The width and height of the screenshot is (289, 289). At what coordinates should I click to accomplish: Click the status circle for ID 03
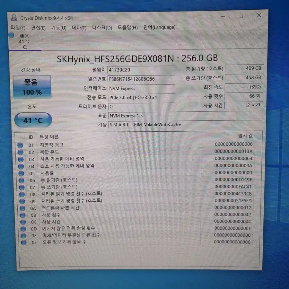tap(21, 159)
